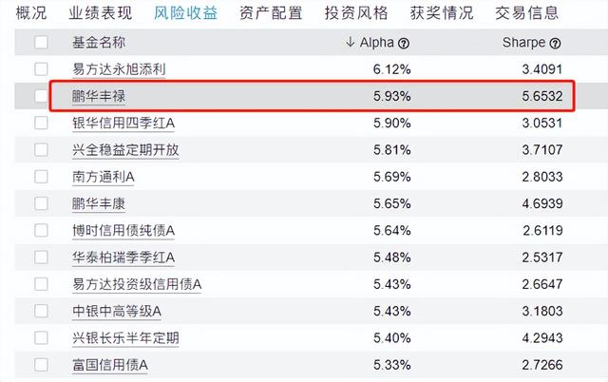Open the 投资风格 tab
608x382 pixels.
[x=356, y=13]
